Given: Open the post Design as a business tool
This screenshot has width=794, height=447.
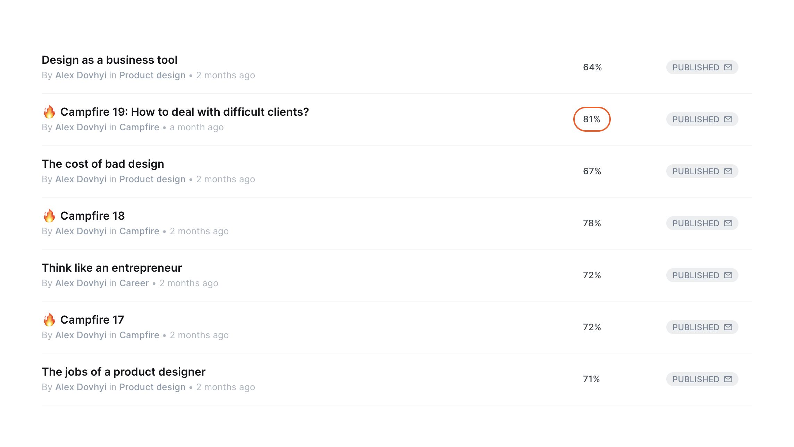Looking at the screenshot, I should pos(110,60).
